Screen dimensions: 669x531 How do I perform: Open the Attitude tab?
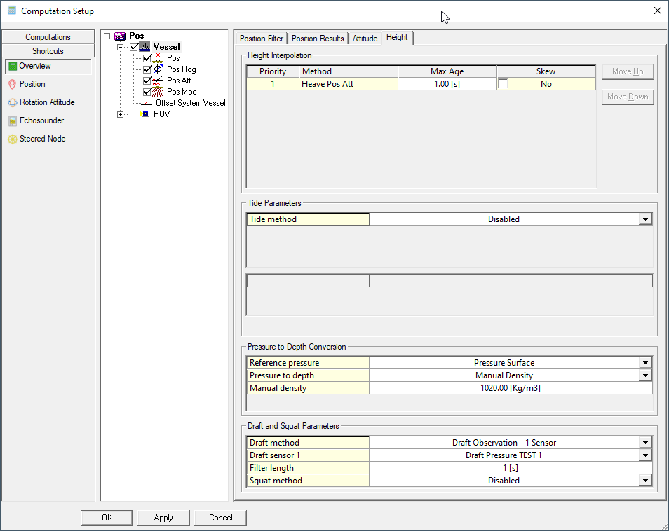tap(365, 39)
